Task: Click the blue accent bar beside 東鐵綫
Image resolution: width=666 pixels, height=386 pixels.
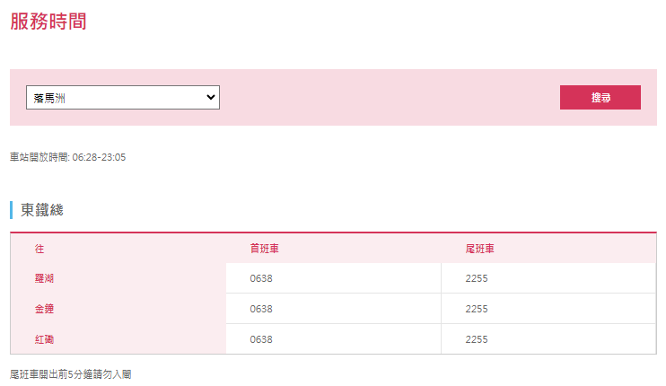Action: 11,210
